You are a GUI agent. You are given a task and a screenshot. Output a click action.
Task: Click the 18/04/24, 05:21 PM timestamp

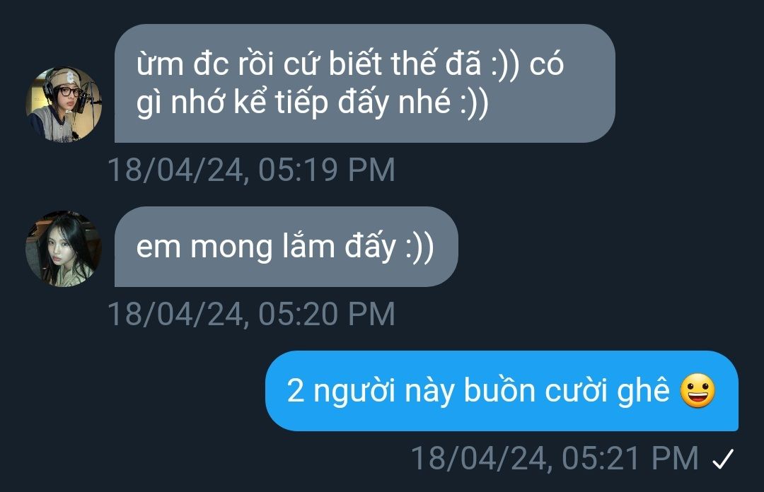coord(555,458)
